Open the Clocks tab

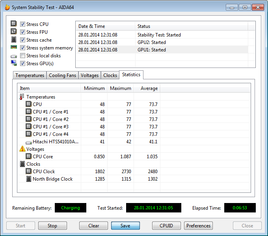[110, 75]
